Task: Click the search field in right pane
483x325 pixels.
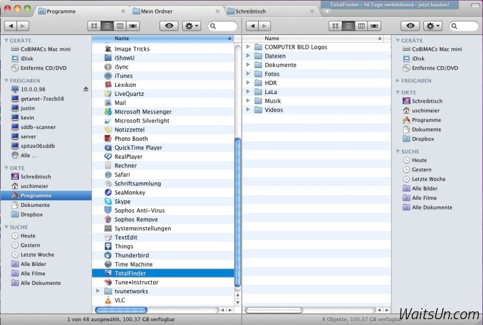Action: point(464,26)
